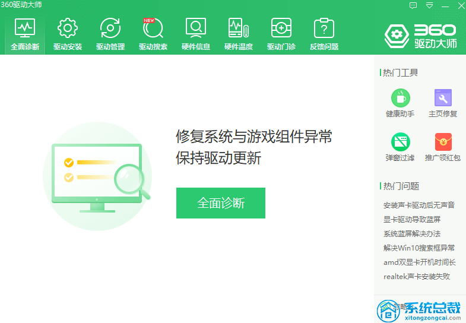466x323 pixels.
Task: Click the monitor diagnosis illustration
Action: click(x=97, y=176)
